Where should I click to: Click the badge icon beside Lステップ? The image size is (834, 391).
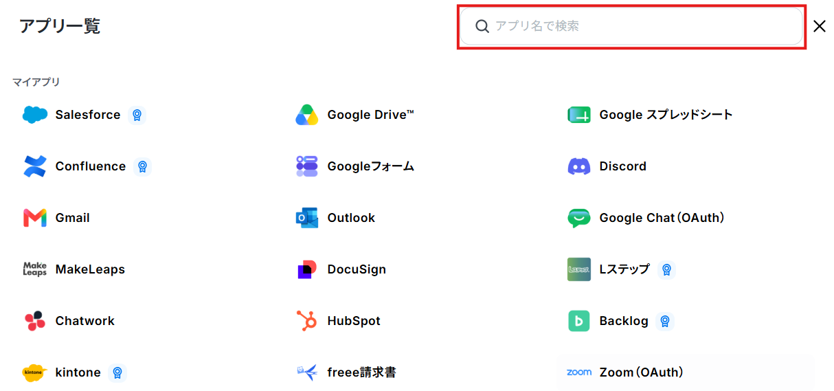(666, 269)
